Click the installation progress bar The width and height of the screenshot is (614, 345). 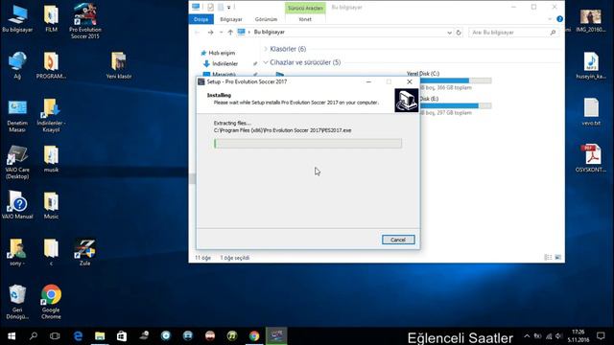tap(308, 144)
